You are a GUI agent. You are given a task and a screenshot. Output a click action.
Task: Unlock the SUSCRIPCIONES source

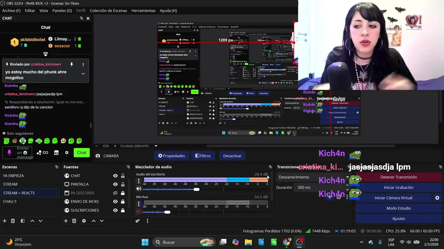pos(122,210)
